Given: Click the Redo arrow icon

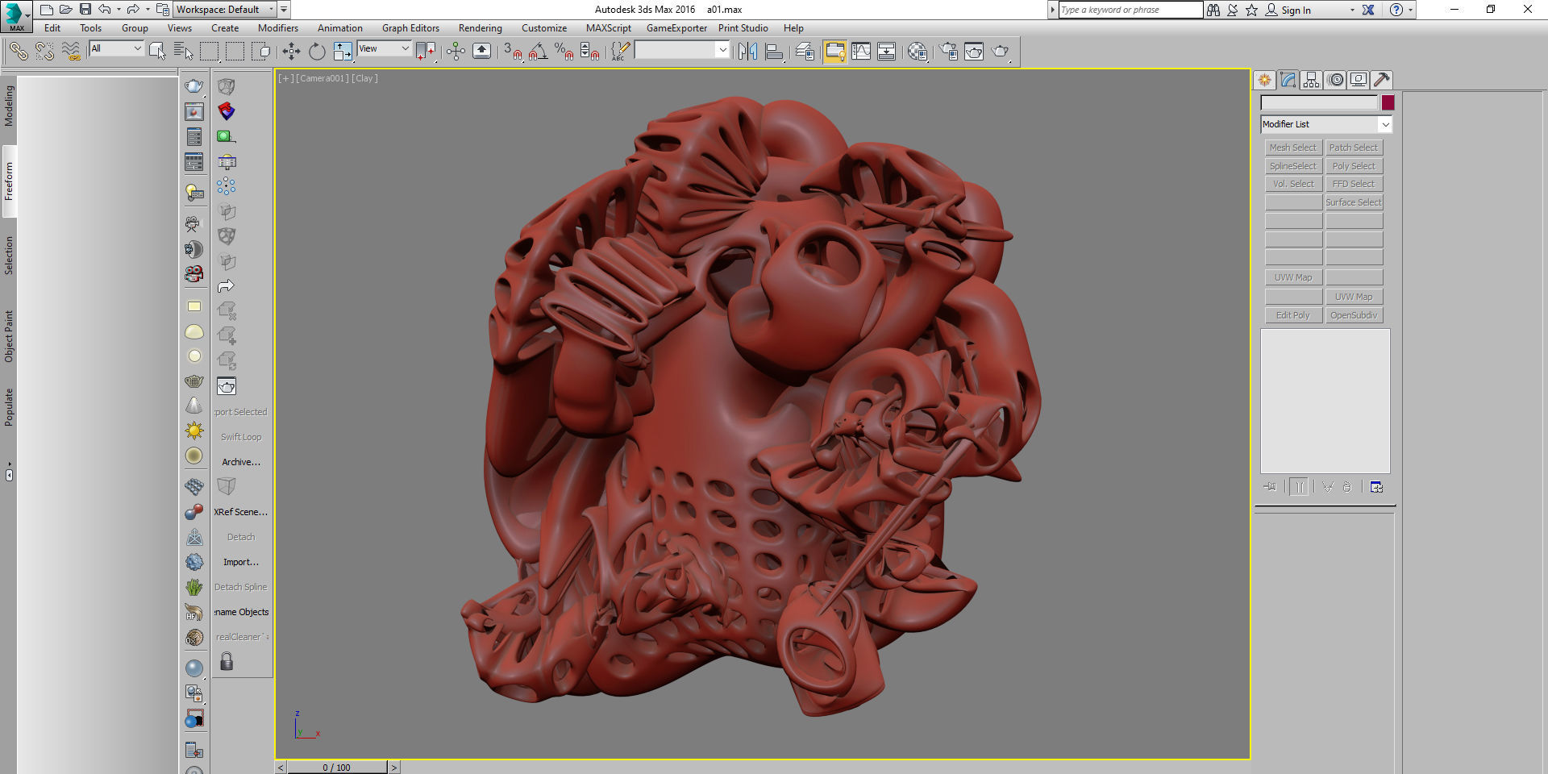Looking at the screenshot, I should [133, 10].
